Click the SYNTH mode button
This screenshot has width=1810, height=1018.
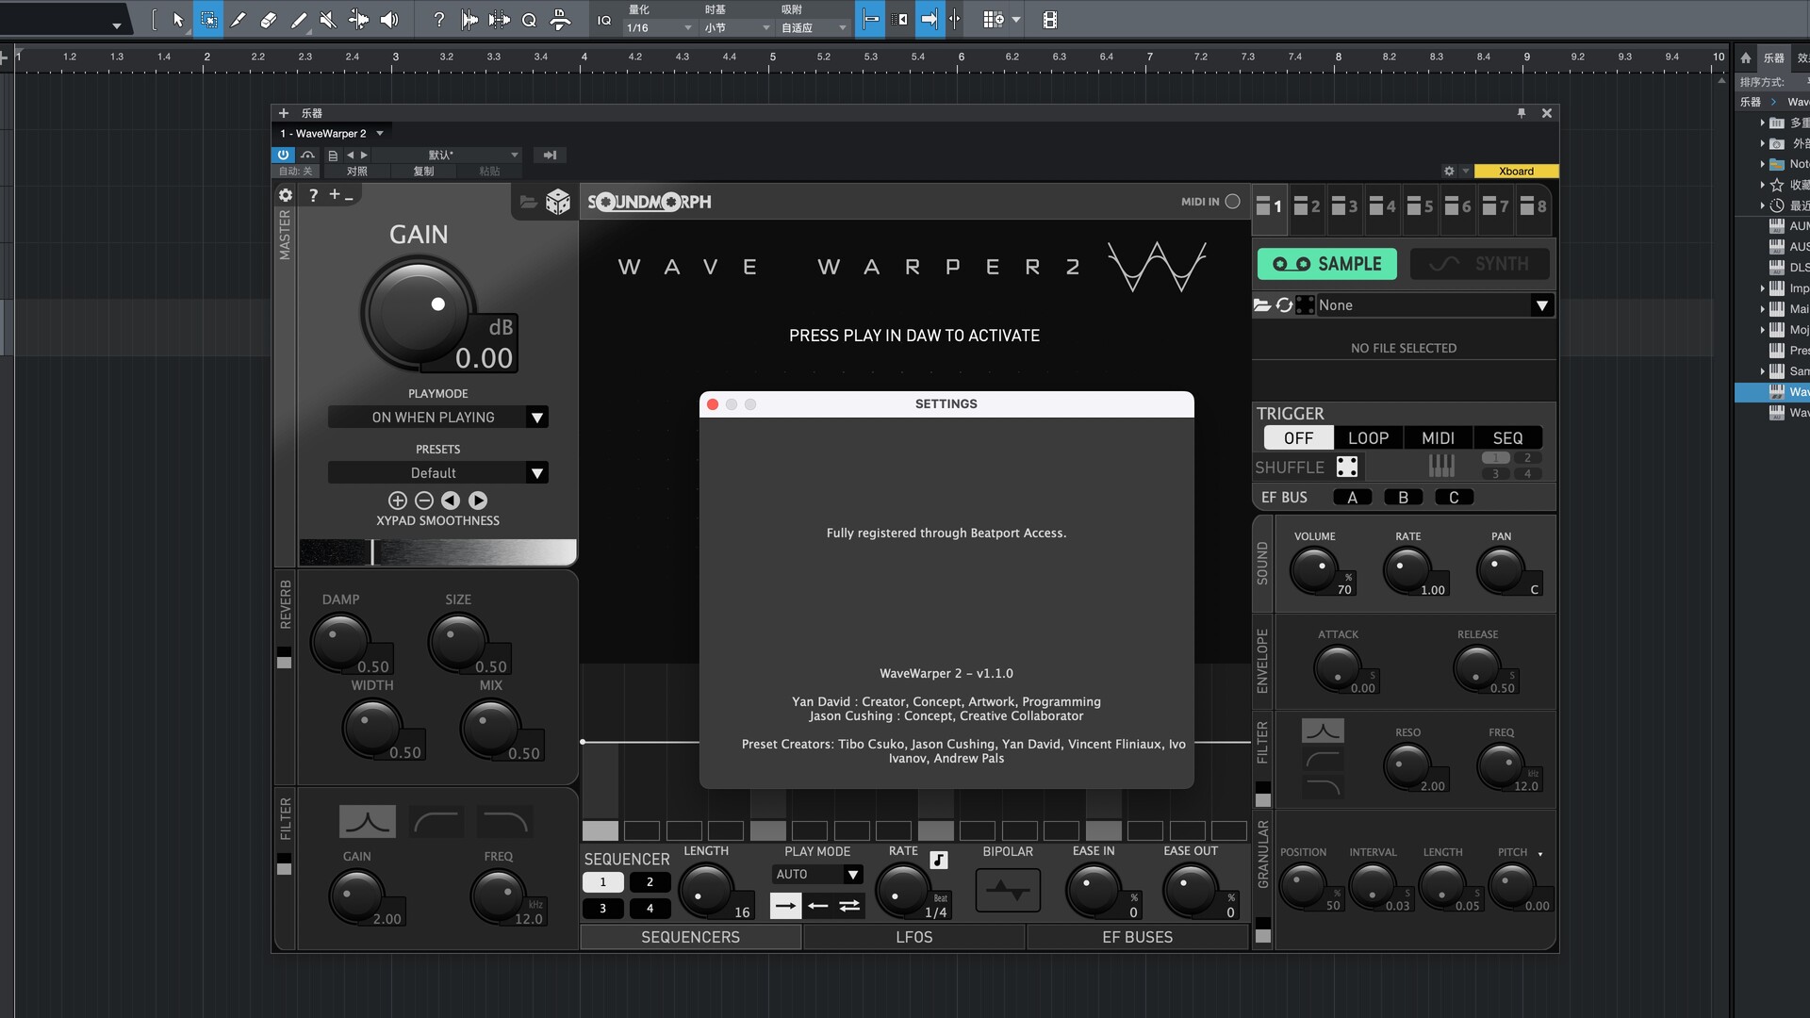[x=1478, y=264]
